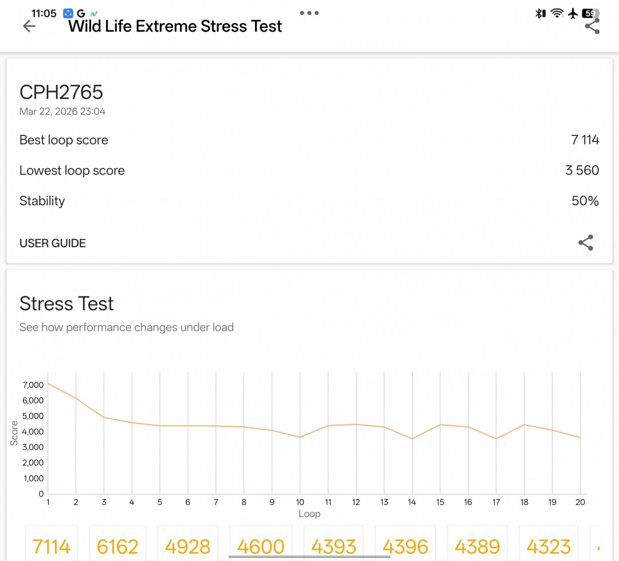Choose the 4396 loop score card
619x561 pixels.
click(406, 546)
